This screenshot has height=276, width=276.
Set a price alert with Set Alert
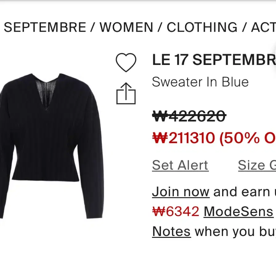(x=180, y=165)
